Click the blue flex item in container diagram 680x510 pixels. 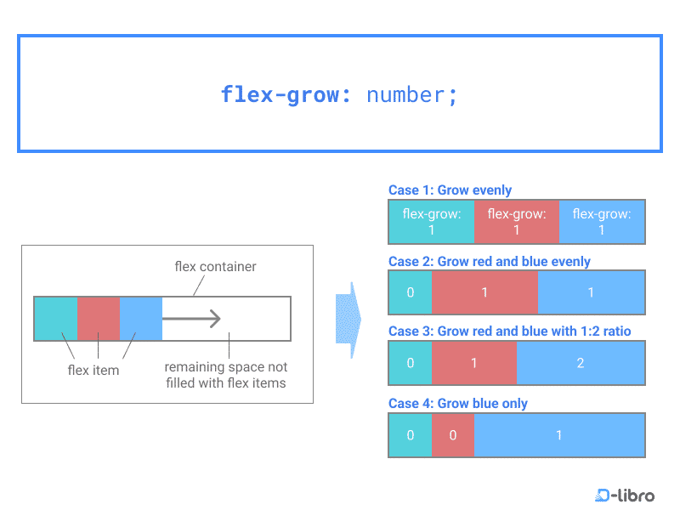click(141, 319)
